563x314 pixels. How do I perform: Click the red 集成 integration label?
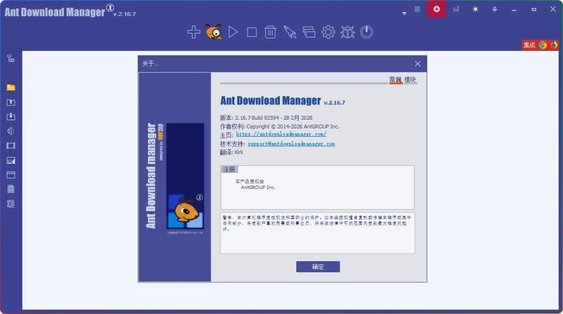[x=529, y=45]
